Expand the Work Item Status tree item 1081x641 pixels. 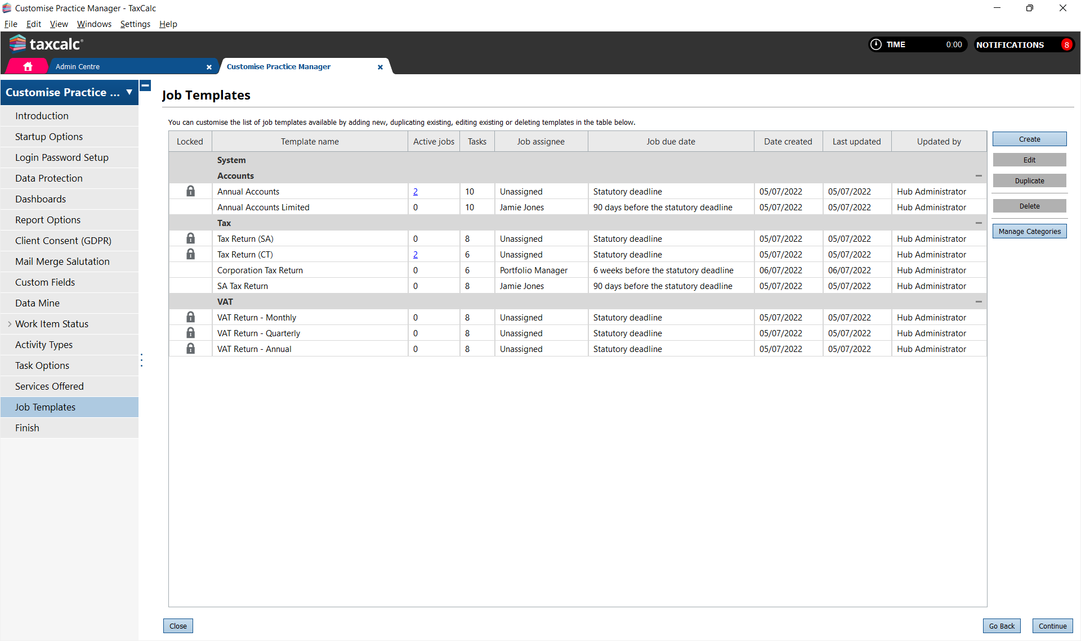10,324
